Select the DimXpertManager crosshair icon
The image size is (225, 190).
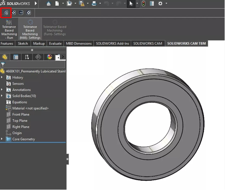(x=38, y=57)
